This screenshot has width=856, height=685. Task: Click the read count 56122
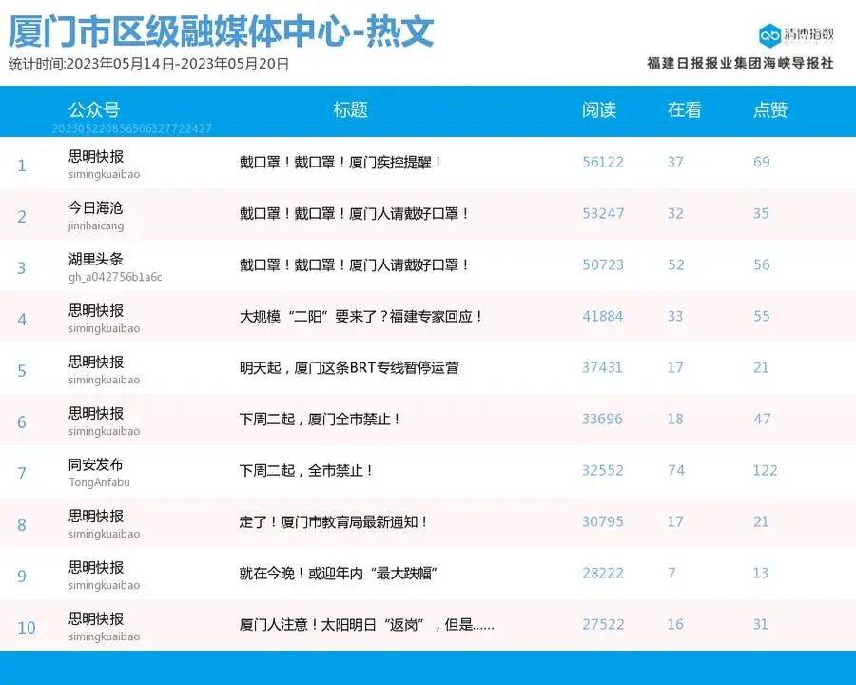coord(603,163)
